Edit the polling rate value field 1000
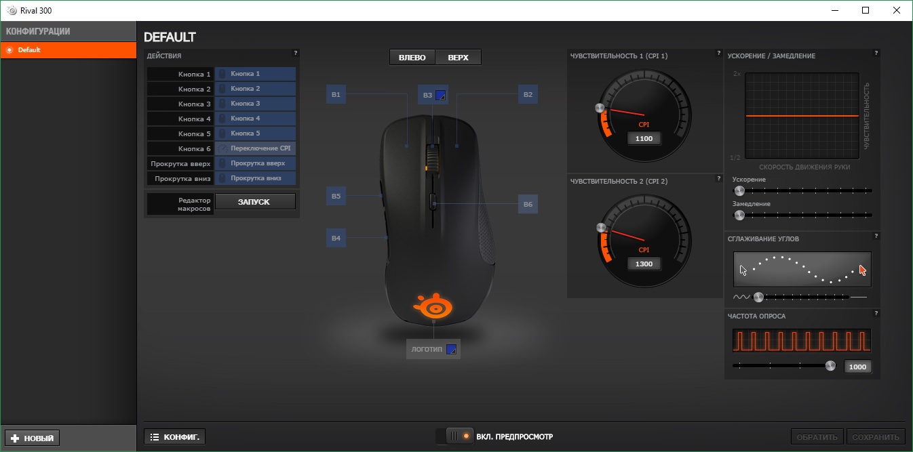Screen dimensions: 913x452 (858, 367)
